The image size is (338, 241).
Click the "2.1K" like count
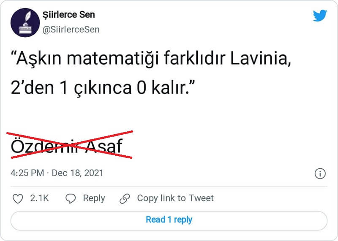tap(40, 198)
